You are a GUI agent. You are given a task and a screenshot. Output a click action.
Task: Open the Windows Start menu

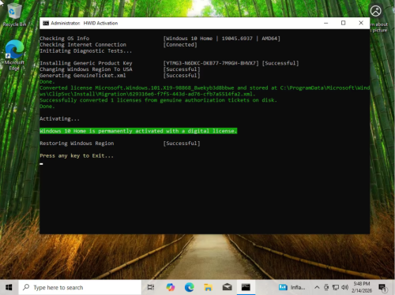point(9,287)
